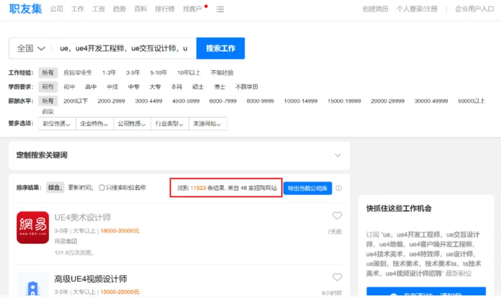Viewport: 501px width, 298px height.
Task: Tick the 只搜索职位名称 checkbox
Action: tap(102, 188)
